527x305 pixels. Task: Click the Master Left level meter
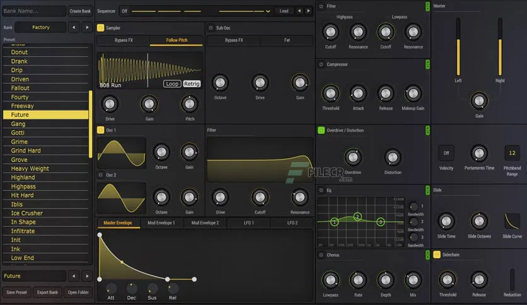pos(458,47)
